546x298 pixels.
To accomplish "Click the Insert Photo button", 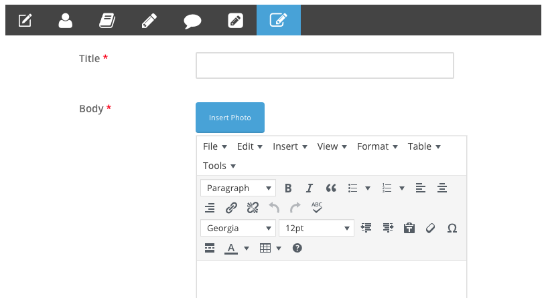I will point(230,118).
